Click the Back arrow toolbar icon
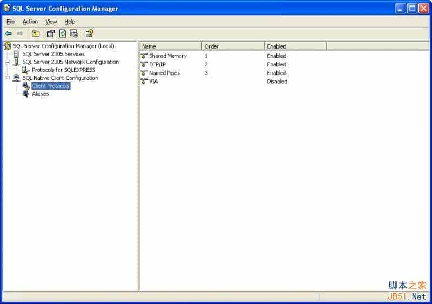The height and width of the screenshot is (304, 432). pos(9,33)
